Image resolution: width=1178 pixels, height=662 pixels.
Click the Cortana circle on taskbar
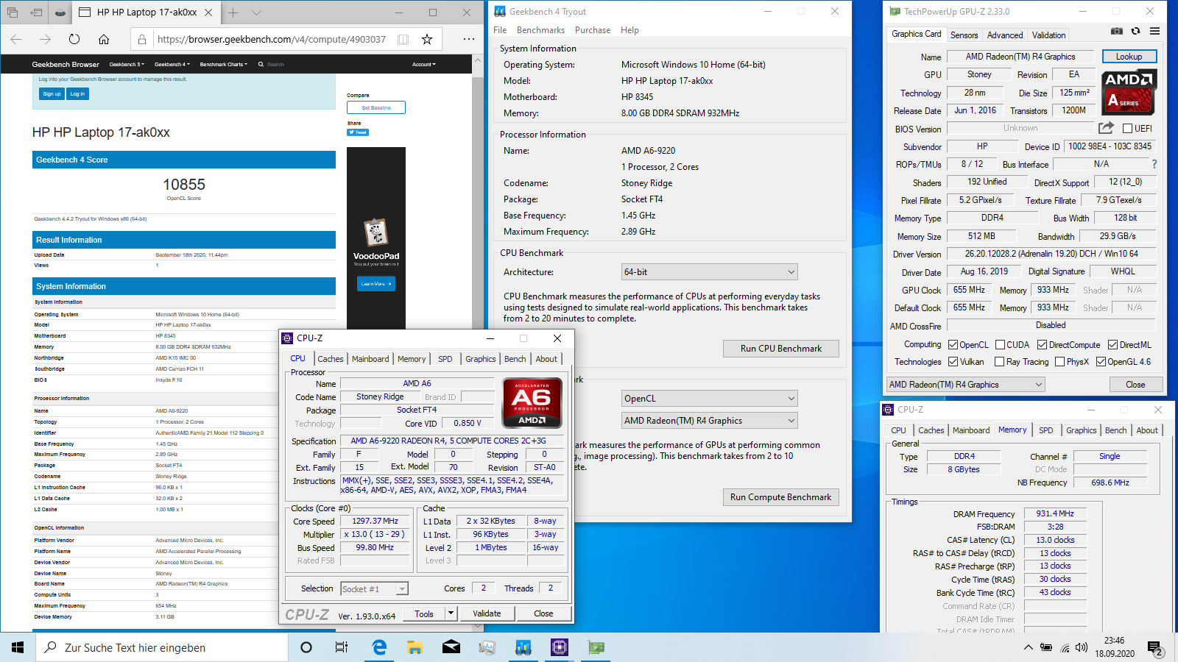coord(306,647)
